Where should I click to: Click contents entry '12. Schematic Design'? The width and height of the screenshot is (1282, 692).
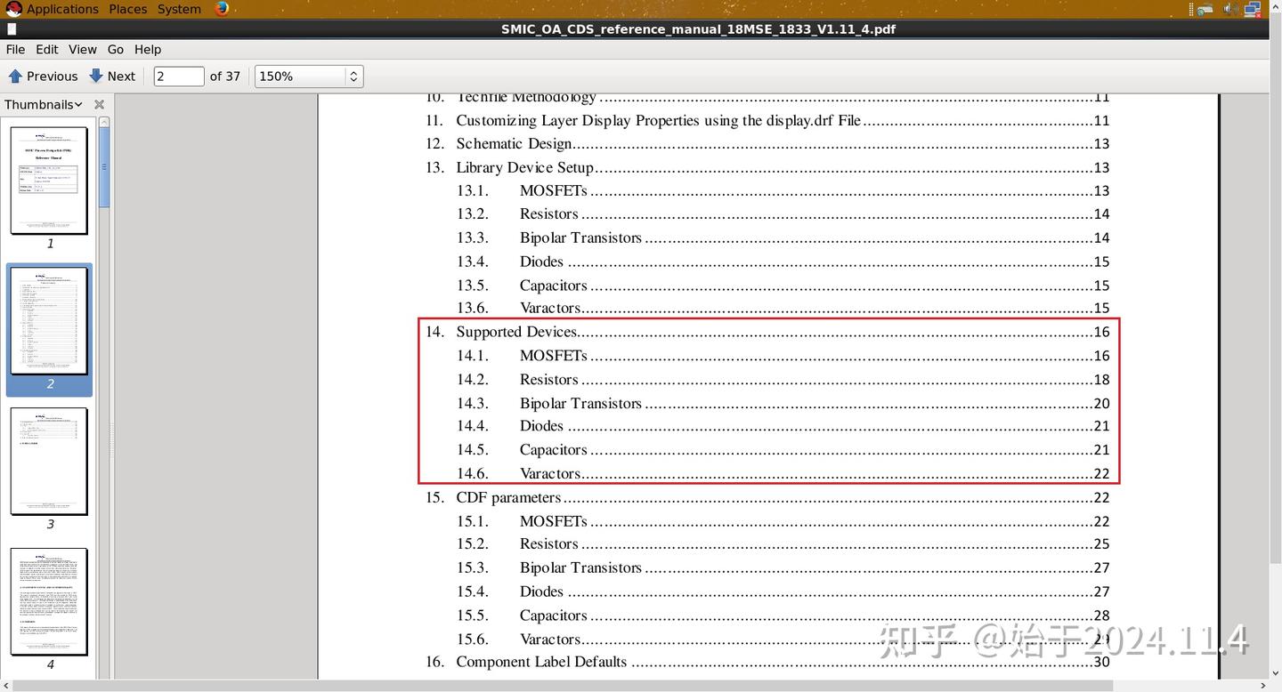click(x=767, y=143)
